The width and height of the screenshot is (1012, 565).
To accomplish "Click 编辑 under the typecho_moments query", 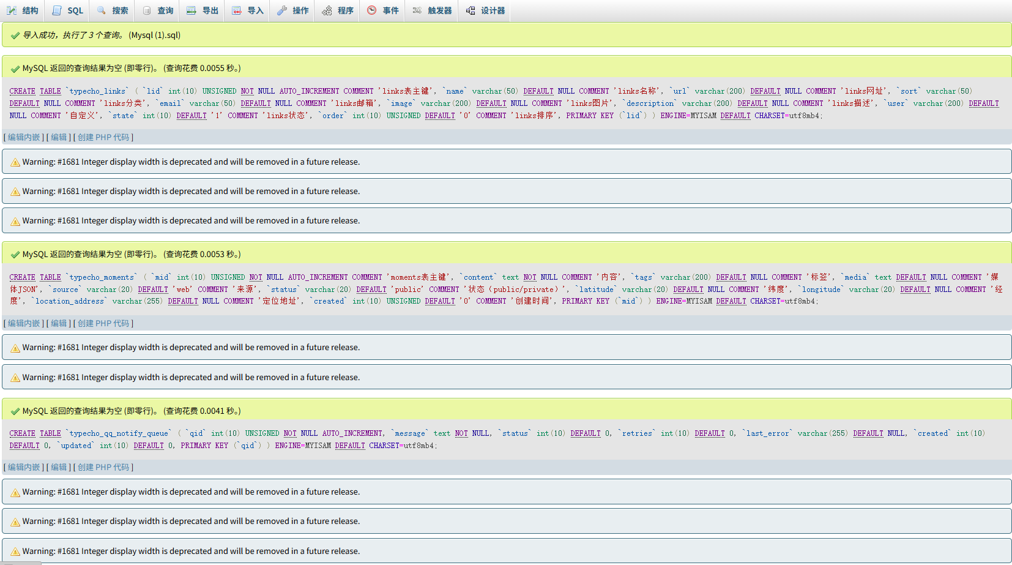I will [x=59, y=323].
